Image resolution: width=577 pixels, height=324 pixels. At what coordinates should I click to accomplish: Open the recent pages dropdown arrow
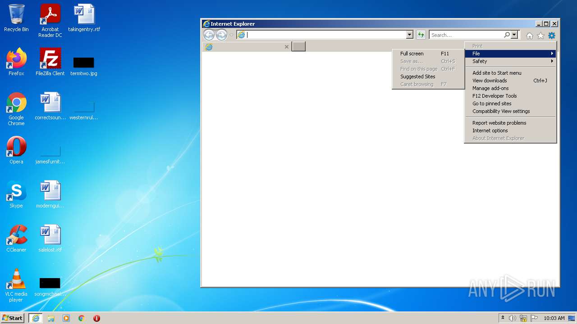[231, 35]
